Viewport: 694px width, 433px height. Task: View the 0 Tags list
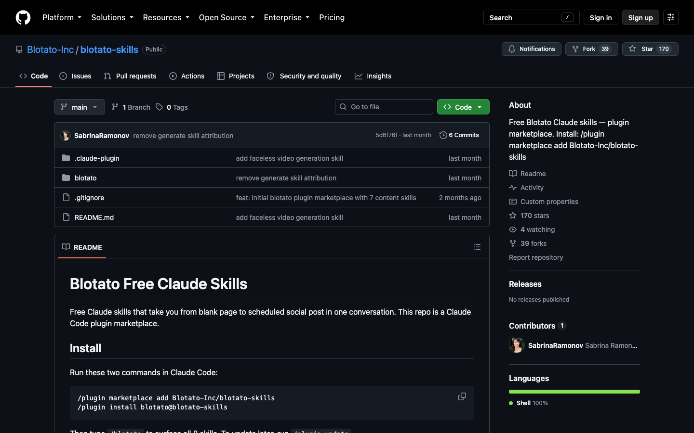(172, 107)
